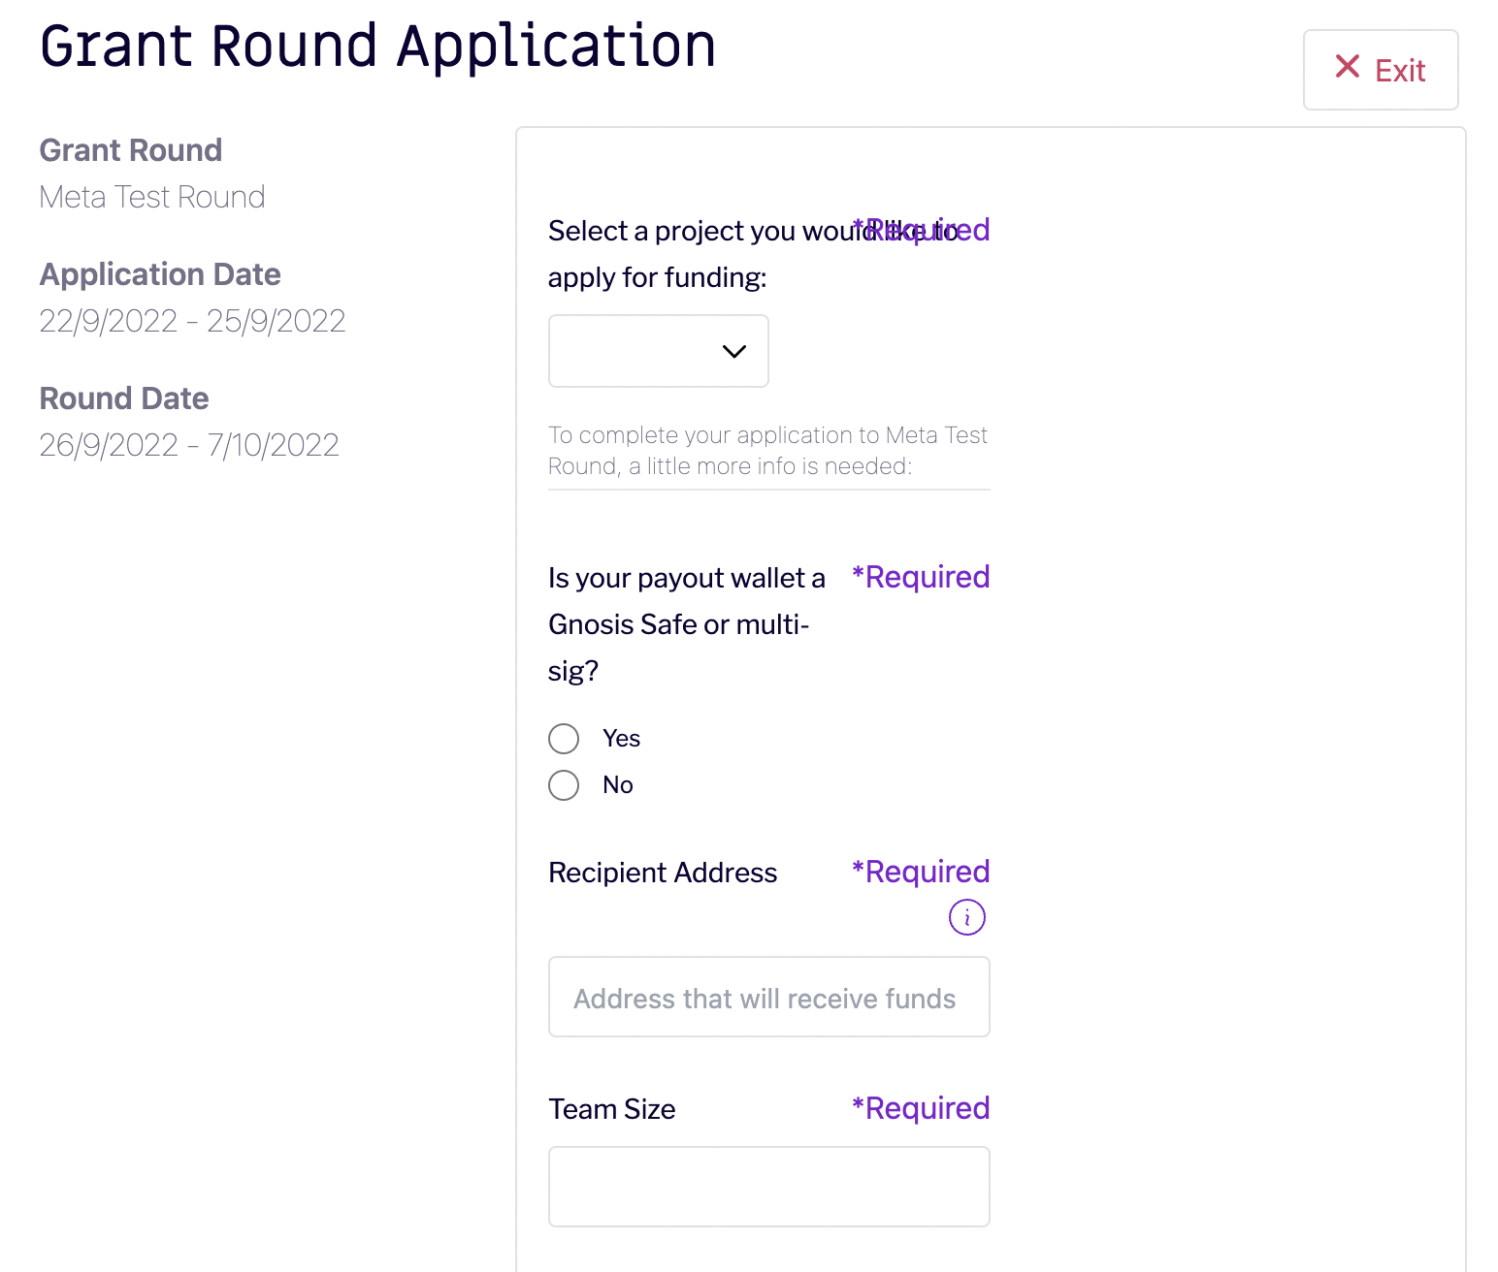Click the Team Size field label

click(x=612, y=1109)
